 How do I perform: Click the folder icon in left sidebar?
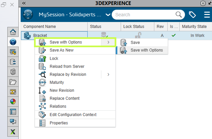click(13, 82)
